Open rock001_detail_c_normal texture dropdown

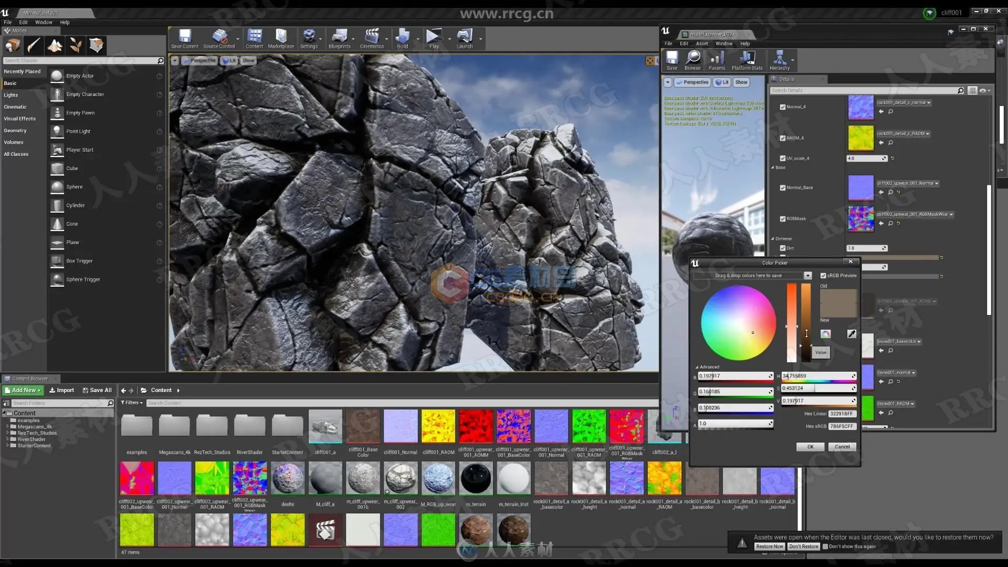click(x=904, y=103)
